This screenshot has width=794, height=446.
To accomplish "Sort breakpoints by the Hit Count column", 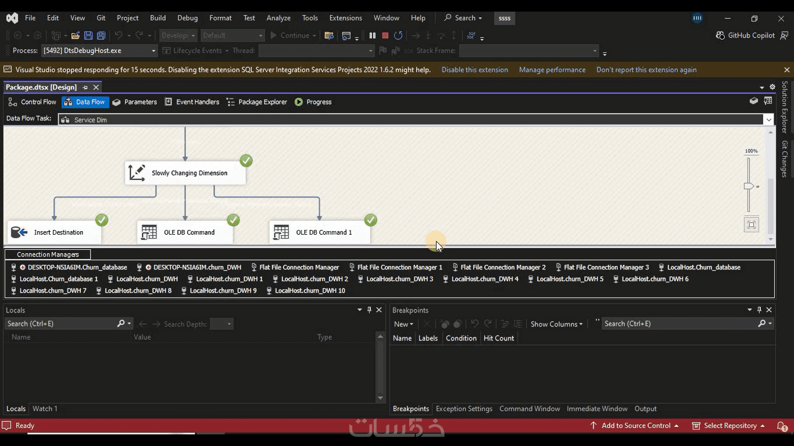I will pos(499,338).
